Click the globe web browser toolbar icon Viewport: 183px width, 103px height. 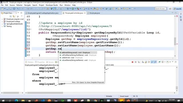[x=106, y=9]
